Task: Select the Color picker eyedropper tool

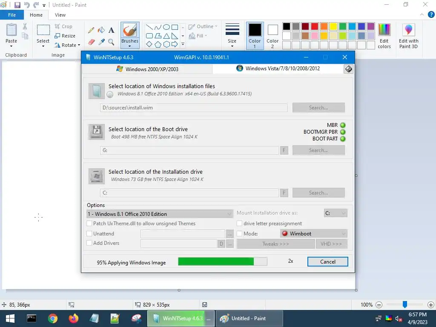Action: 101,42
